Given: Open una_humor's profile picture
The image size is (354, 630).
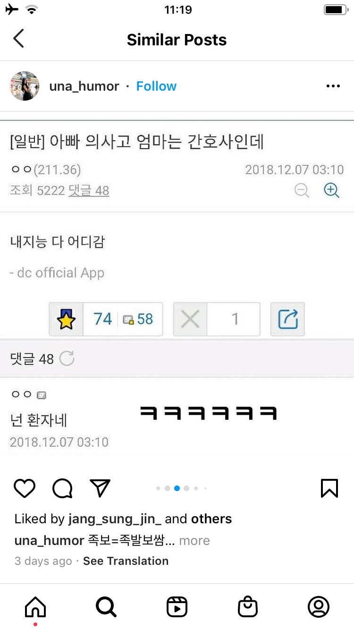Looking at the screenshot, I should tap(25, 86).
